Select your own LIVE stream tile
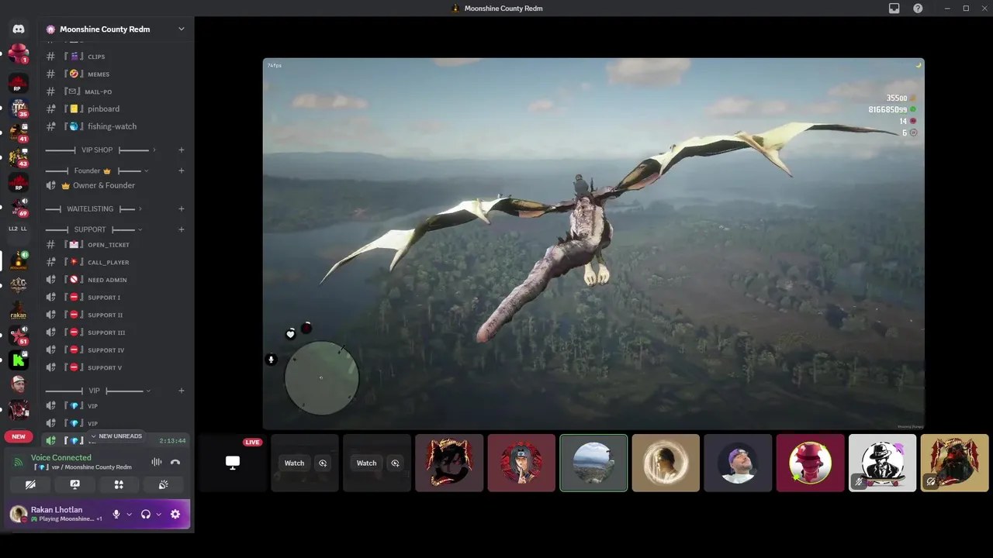 tap(232, 463)
